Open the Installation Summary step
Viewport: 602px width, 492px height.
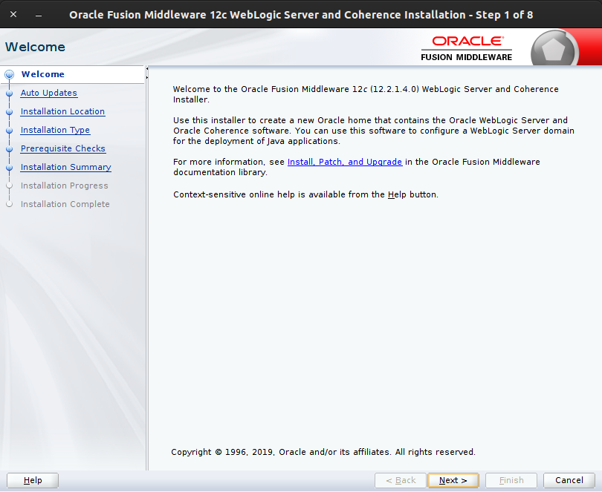click(66, 167)
